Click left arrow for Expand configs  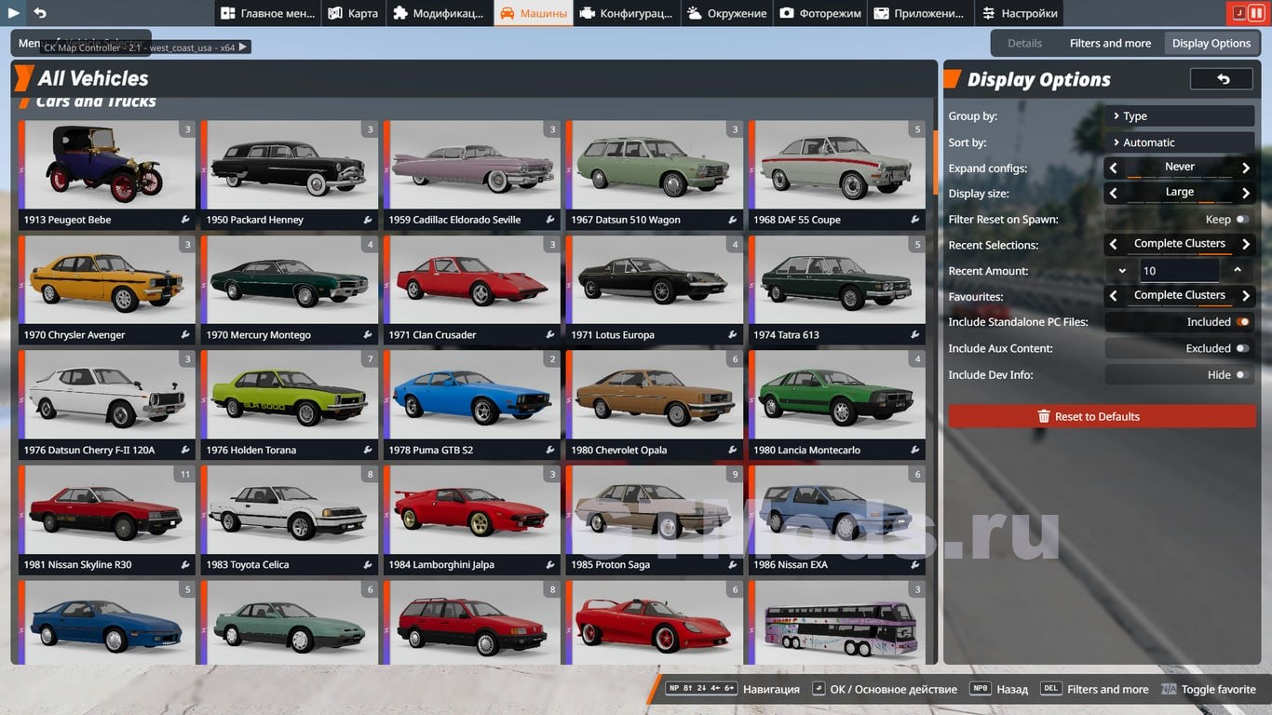click(1113, 169)
